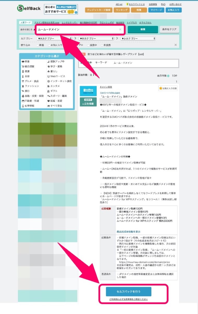Click the セルフバックを行う button

(128, 291)
